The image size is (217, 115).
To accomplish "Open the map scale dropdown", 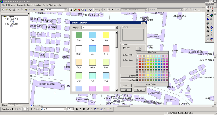I will (x=66, y=10).
